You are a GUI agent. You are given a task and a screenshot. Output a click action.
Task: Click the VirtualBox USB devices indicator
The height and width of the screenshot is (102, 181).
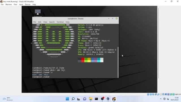[x=158, y=94]
